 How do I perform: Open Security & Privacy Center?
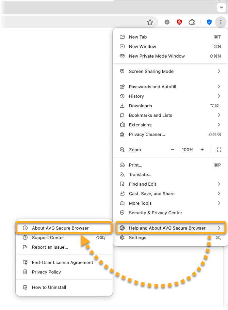(x=156, y=213)
